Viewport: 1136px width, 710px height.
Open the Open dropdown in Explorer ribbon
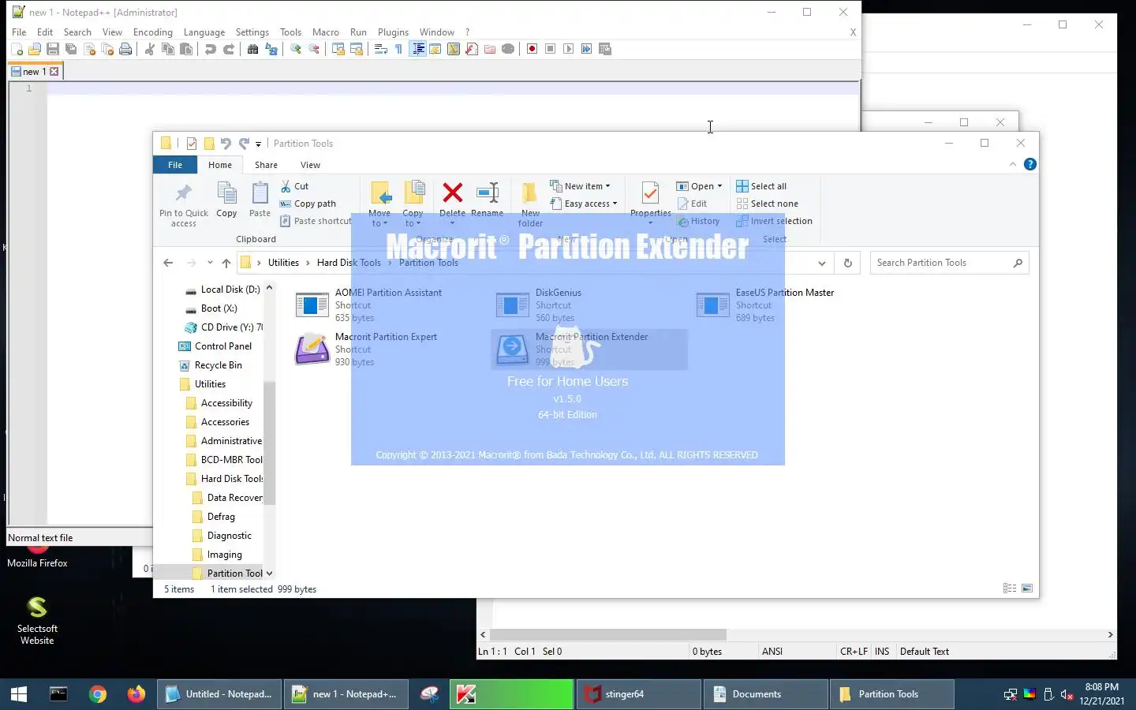pos(700,186)
